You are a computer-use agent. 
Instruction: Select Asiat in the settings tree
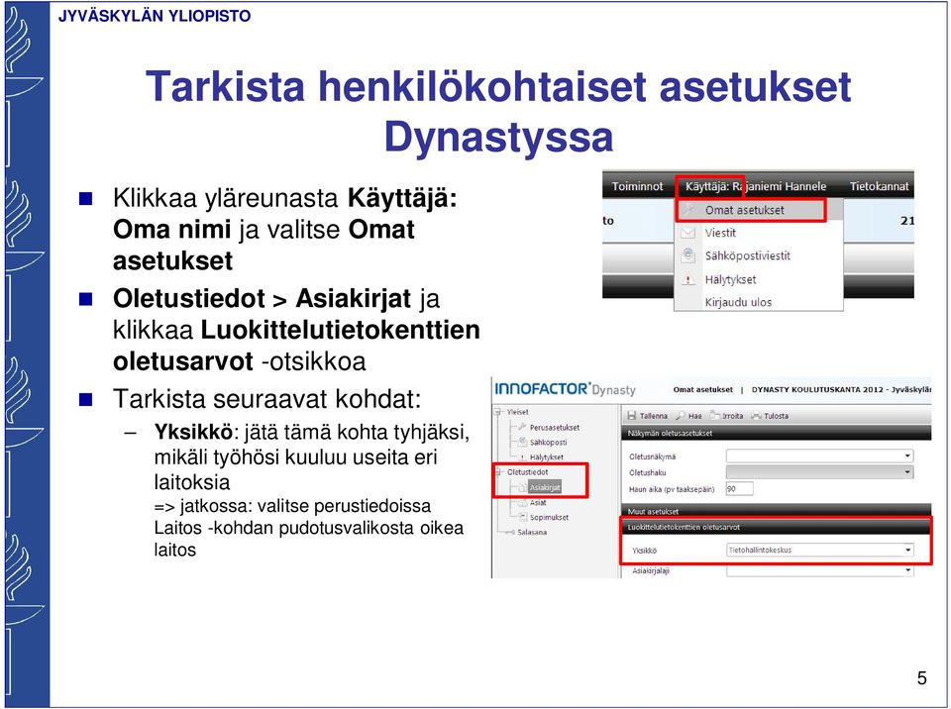click(x=538, y=502)
